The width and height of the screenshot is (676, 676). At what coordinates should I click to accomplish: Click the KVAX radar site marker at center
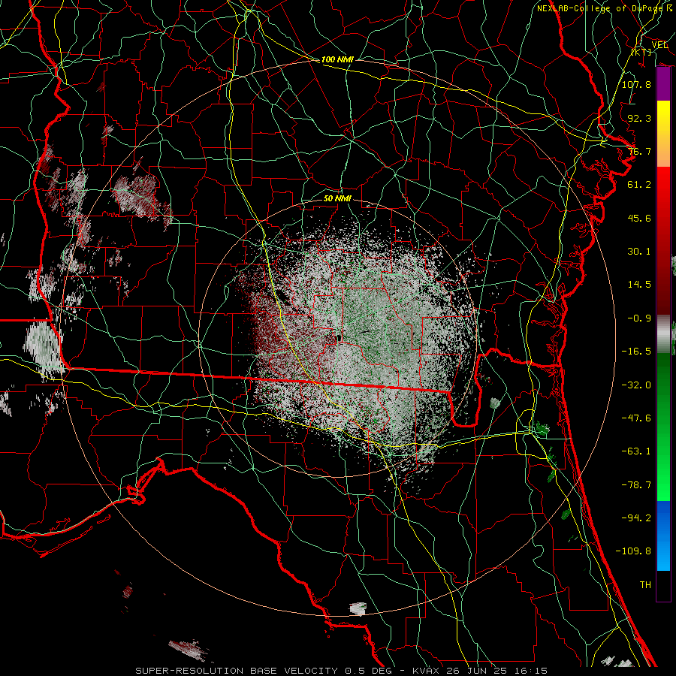pyautogui.click(x=340, y=339)
